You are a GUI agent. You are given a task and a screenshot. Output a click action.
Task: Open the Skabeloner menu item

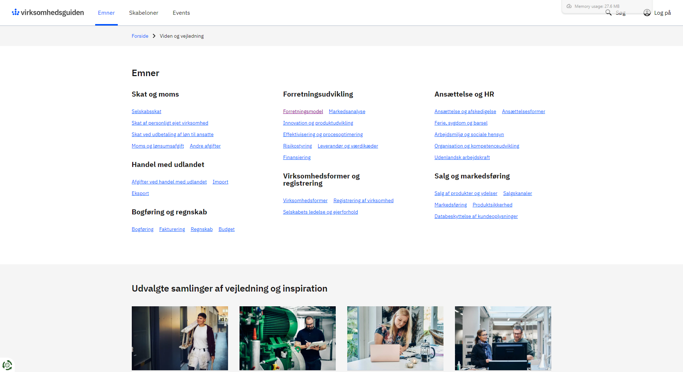[144, 13]
